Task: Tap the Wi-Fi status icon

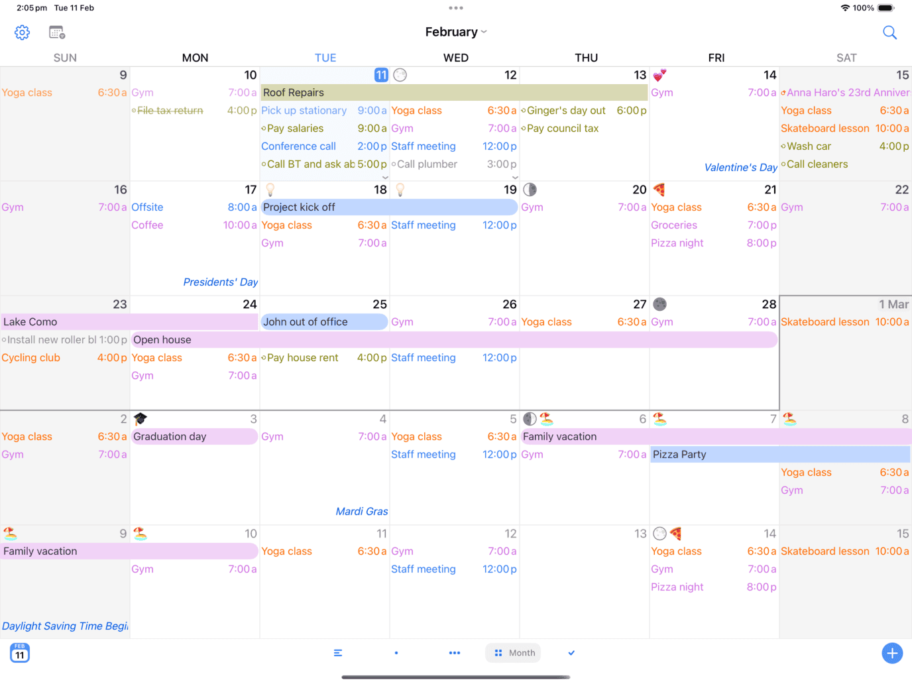Action: pyautogui.click(x=845, y=8)
